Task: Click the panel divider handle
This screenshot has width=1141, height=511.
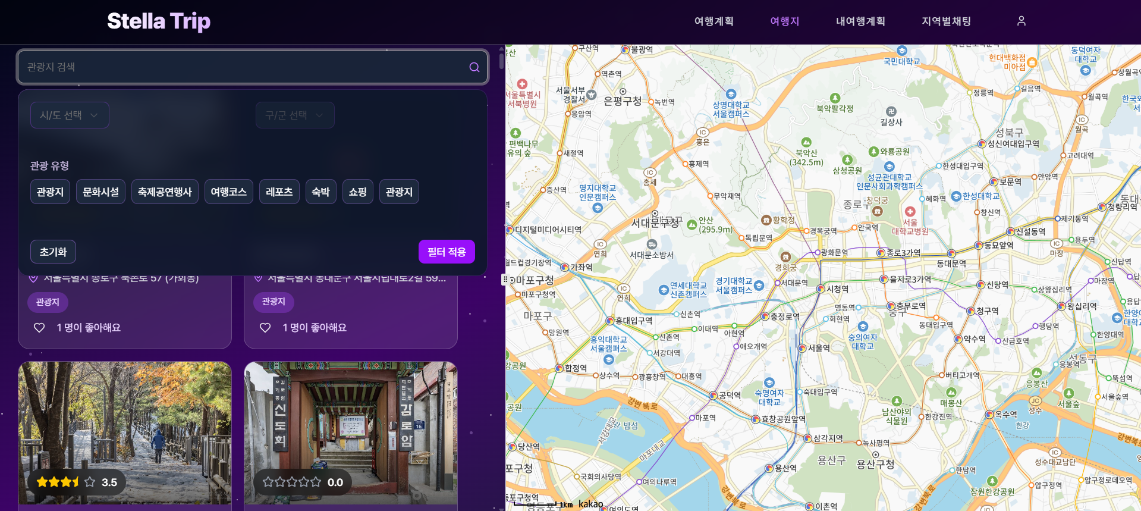Action: pos(505,279)
